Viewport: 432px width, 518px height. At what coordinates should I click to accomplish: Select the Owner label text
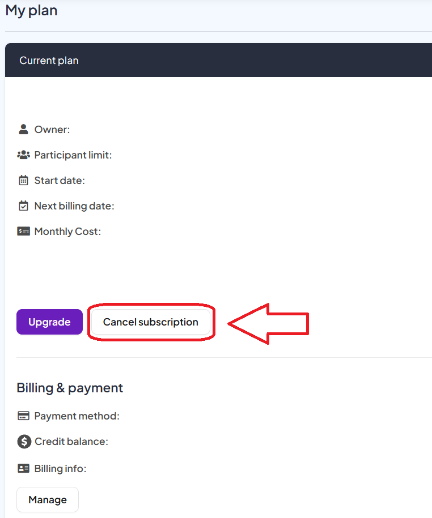tap(52, 130)
